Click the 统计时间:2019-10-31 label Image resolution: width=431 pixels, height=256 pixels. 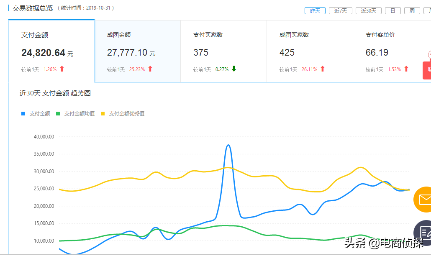tap(86, 8)
